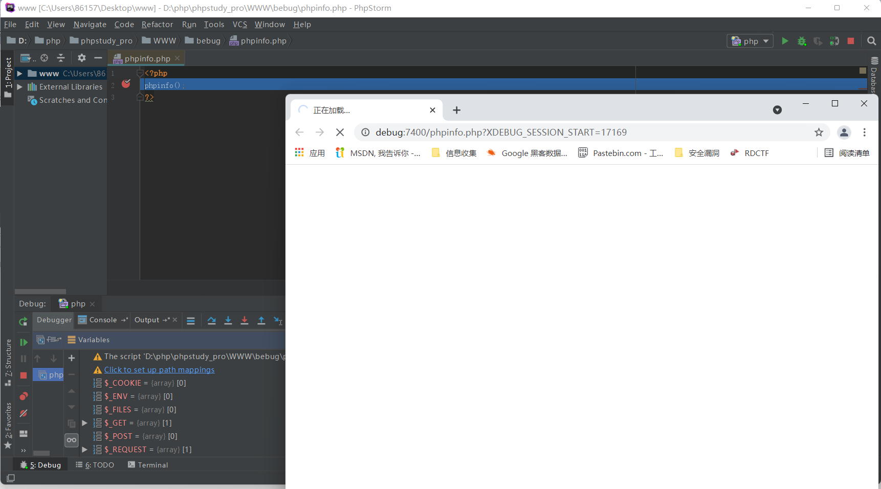
Task: Click the green Run button in toolbar
Action: coord(785,41)
